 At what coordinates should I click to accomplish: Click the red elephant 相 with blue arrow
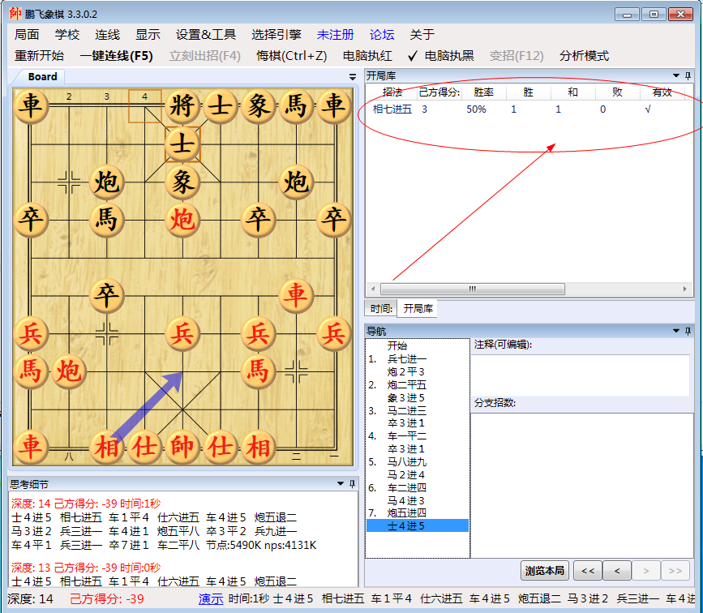coord(106,447)
